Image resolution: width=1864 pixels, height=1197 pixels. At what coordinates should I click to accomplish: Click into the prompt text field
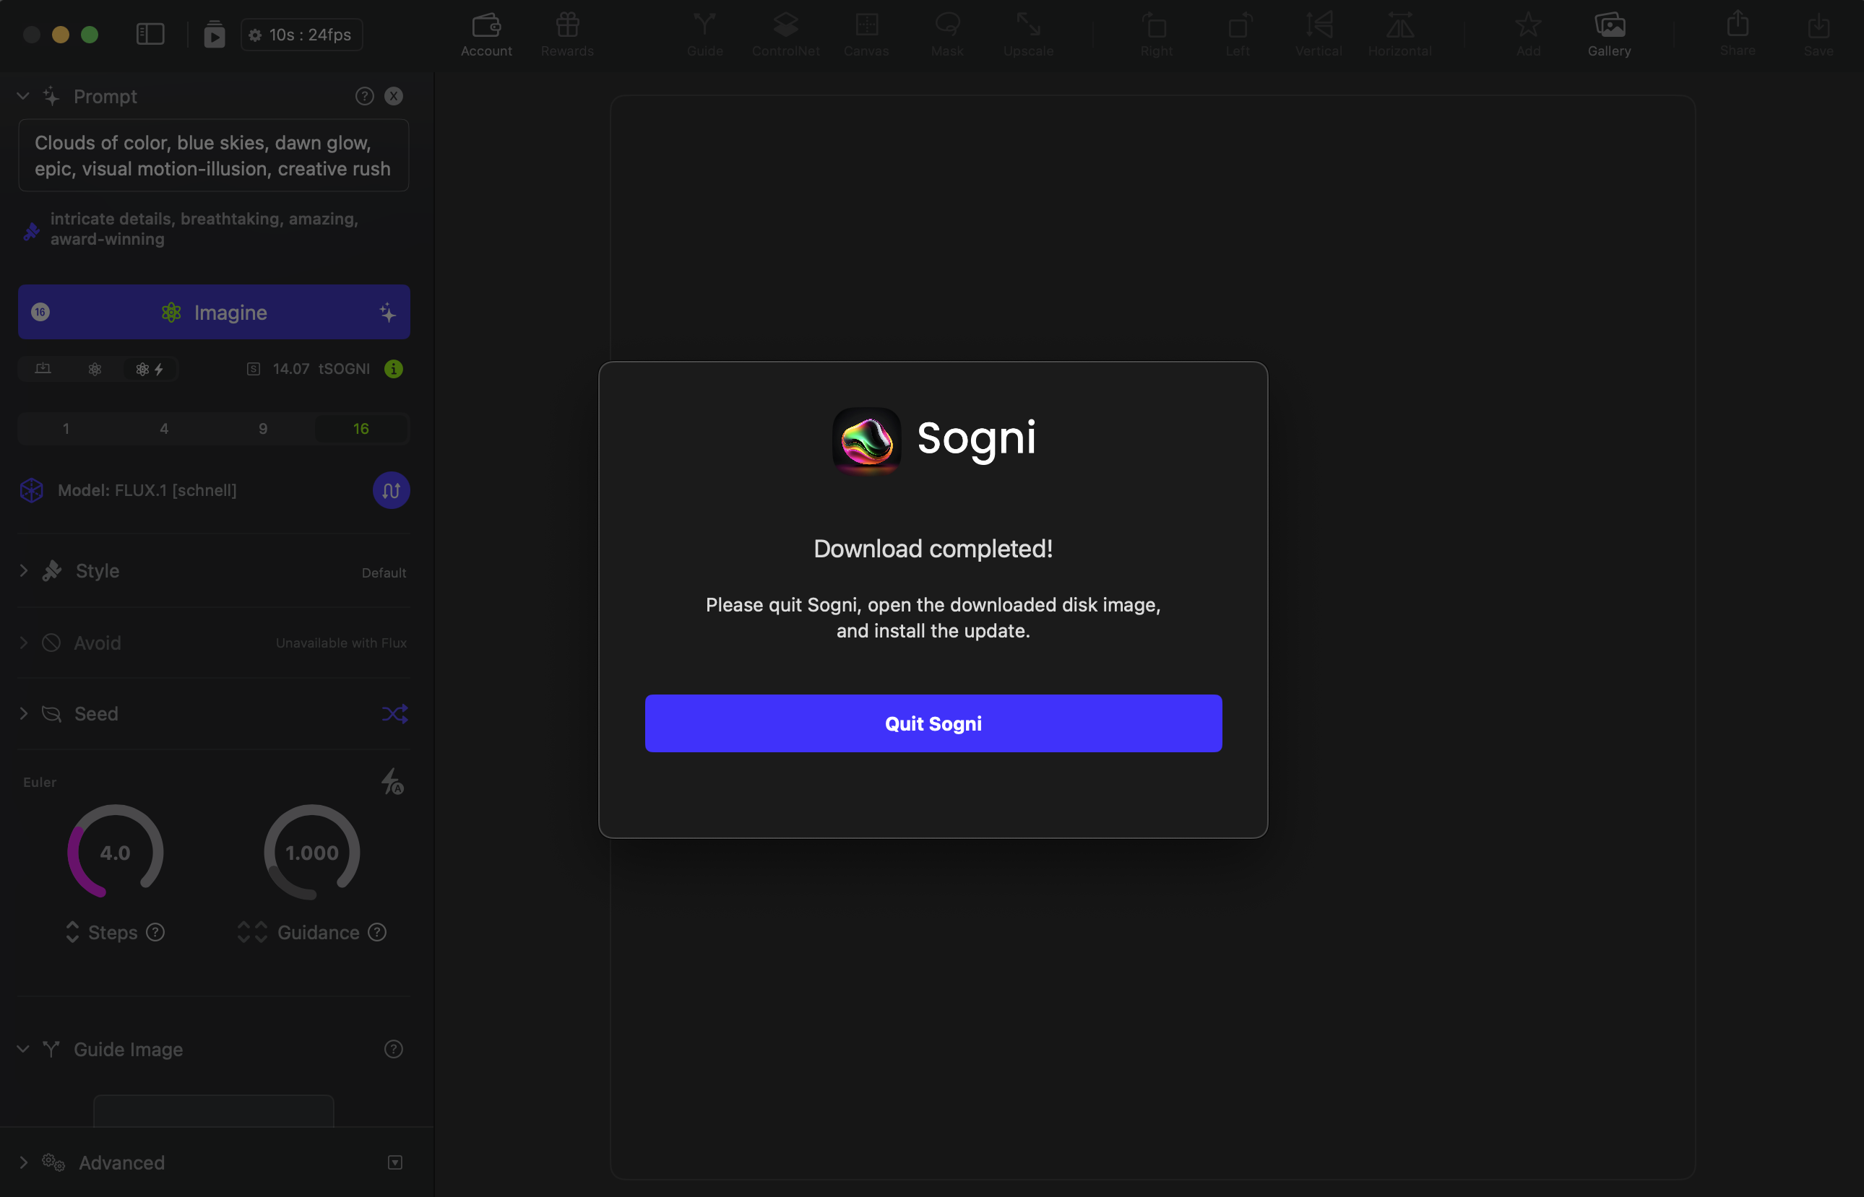click(213, 155)
